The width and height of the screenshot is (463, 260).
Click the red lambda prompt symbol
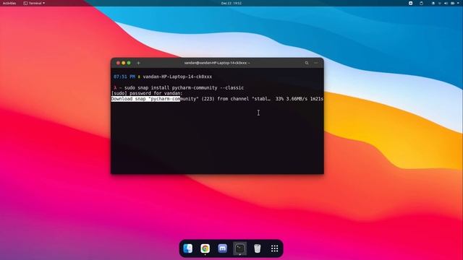(x=115, y=88)
